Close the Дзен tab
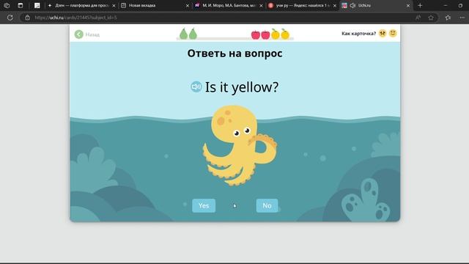Image resolution: width=469 pixels, height=264 pixels. [114, 6]
